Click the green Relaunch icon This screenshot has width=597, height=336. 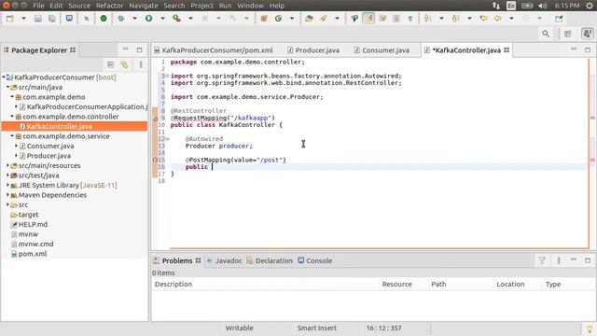pos(104,19)
